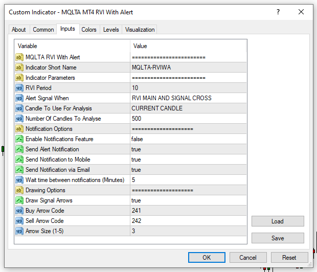Toggle Send Notification via Email true value
Image resolution: width=317 pixels, height=272 pixels.
(188, 170)
